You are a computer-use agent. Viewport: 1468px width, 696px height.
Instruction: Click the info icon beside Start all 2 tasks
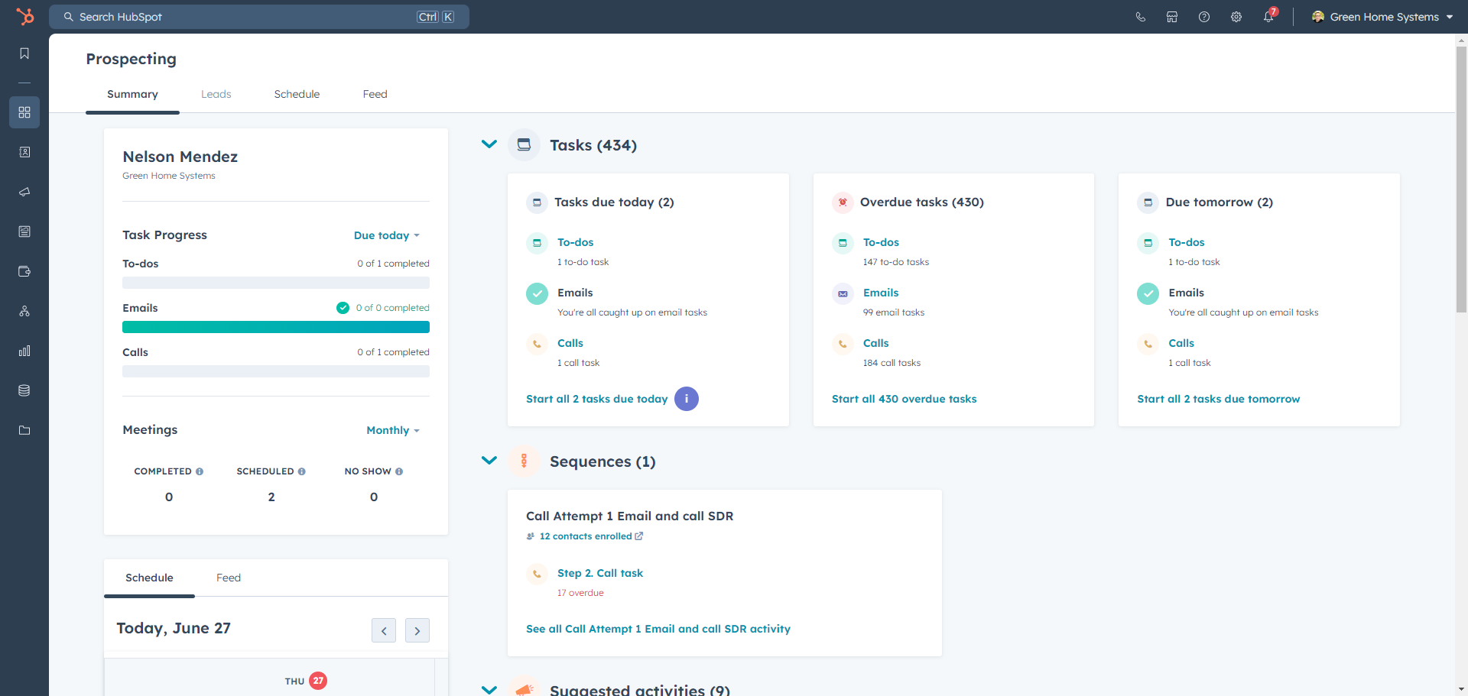(x=687, y=399)
